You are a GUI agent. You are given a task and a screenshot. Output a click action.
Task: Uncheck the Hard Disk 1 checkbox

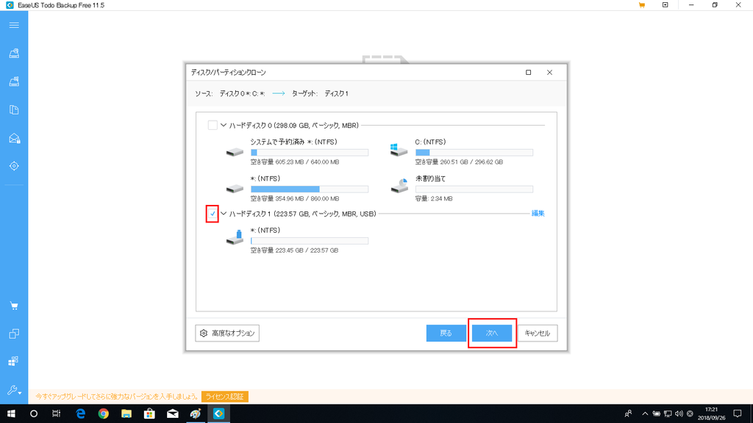tap(213, 214)
